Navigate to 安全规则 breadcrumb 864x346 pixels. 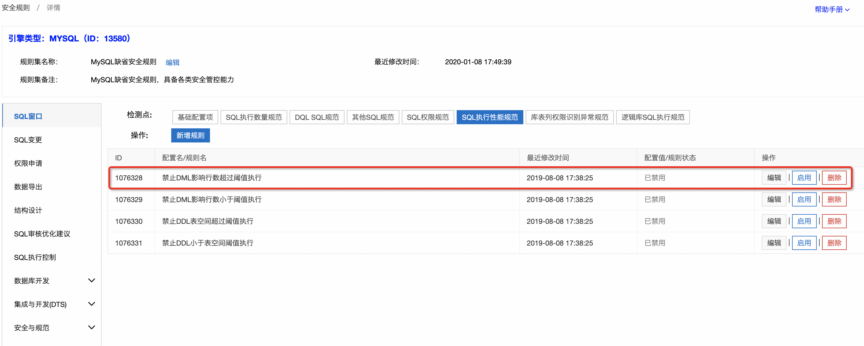pos(16,7)
